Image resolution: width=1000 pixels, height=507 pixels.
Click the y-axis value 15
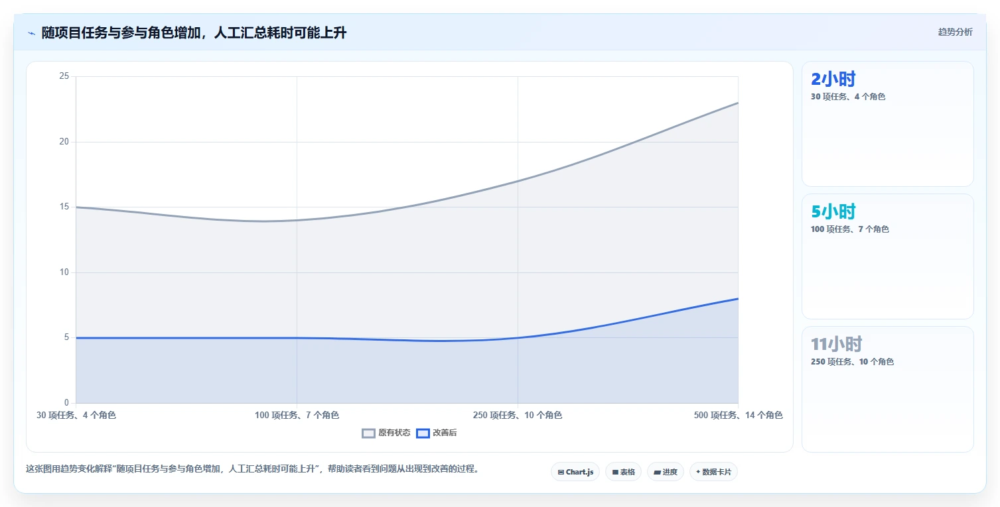pos(64,207)
